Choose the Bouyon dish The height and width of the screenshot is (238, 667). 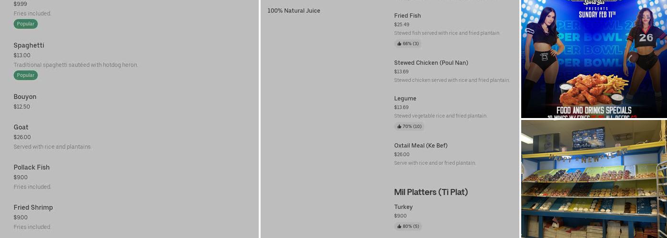tap(25, 97)
